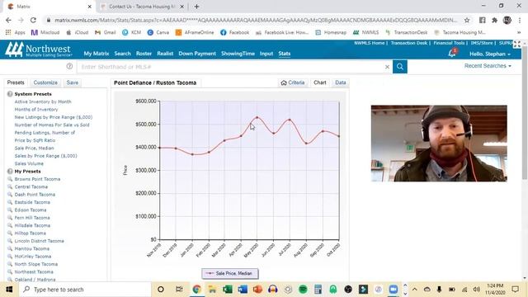528x297 pixels.
Task: Open the Search menu
Action: point(122,54)
